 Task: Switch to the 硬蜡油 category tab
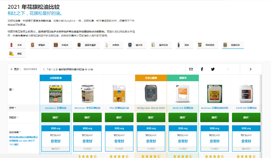coord(39,45)
